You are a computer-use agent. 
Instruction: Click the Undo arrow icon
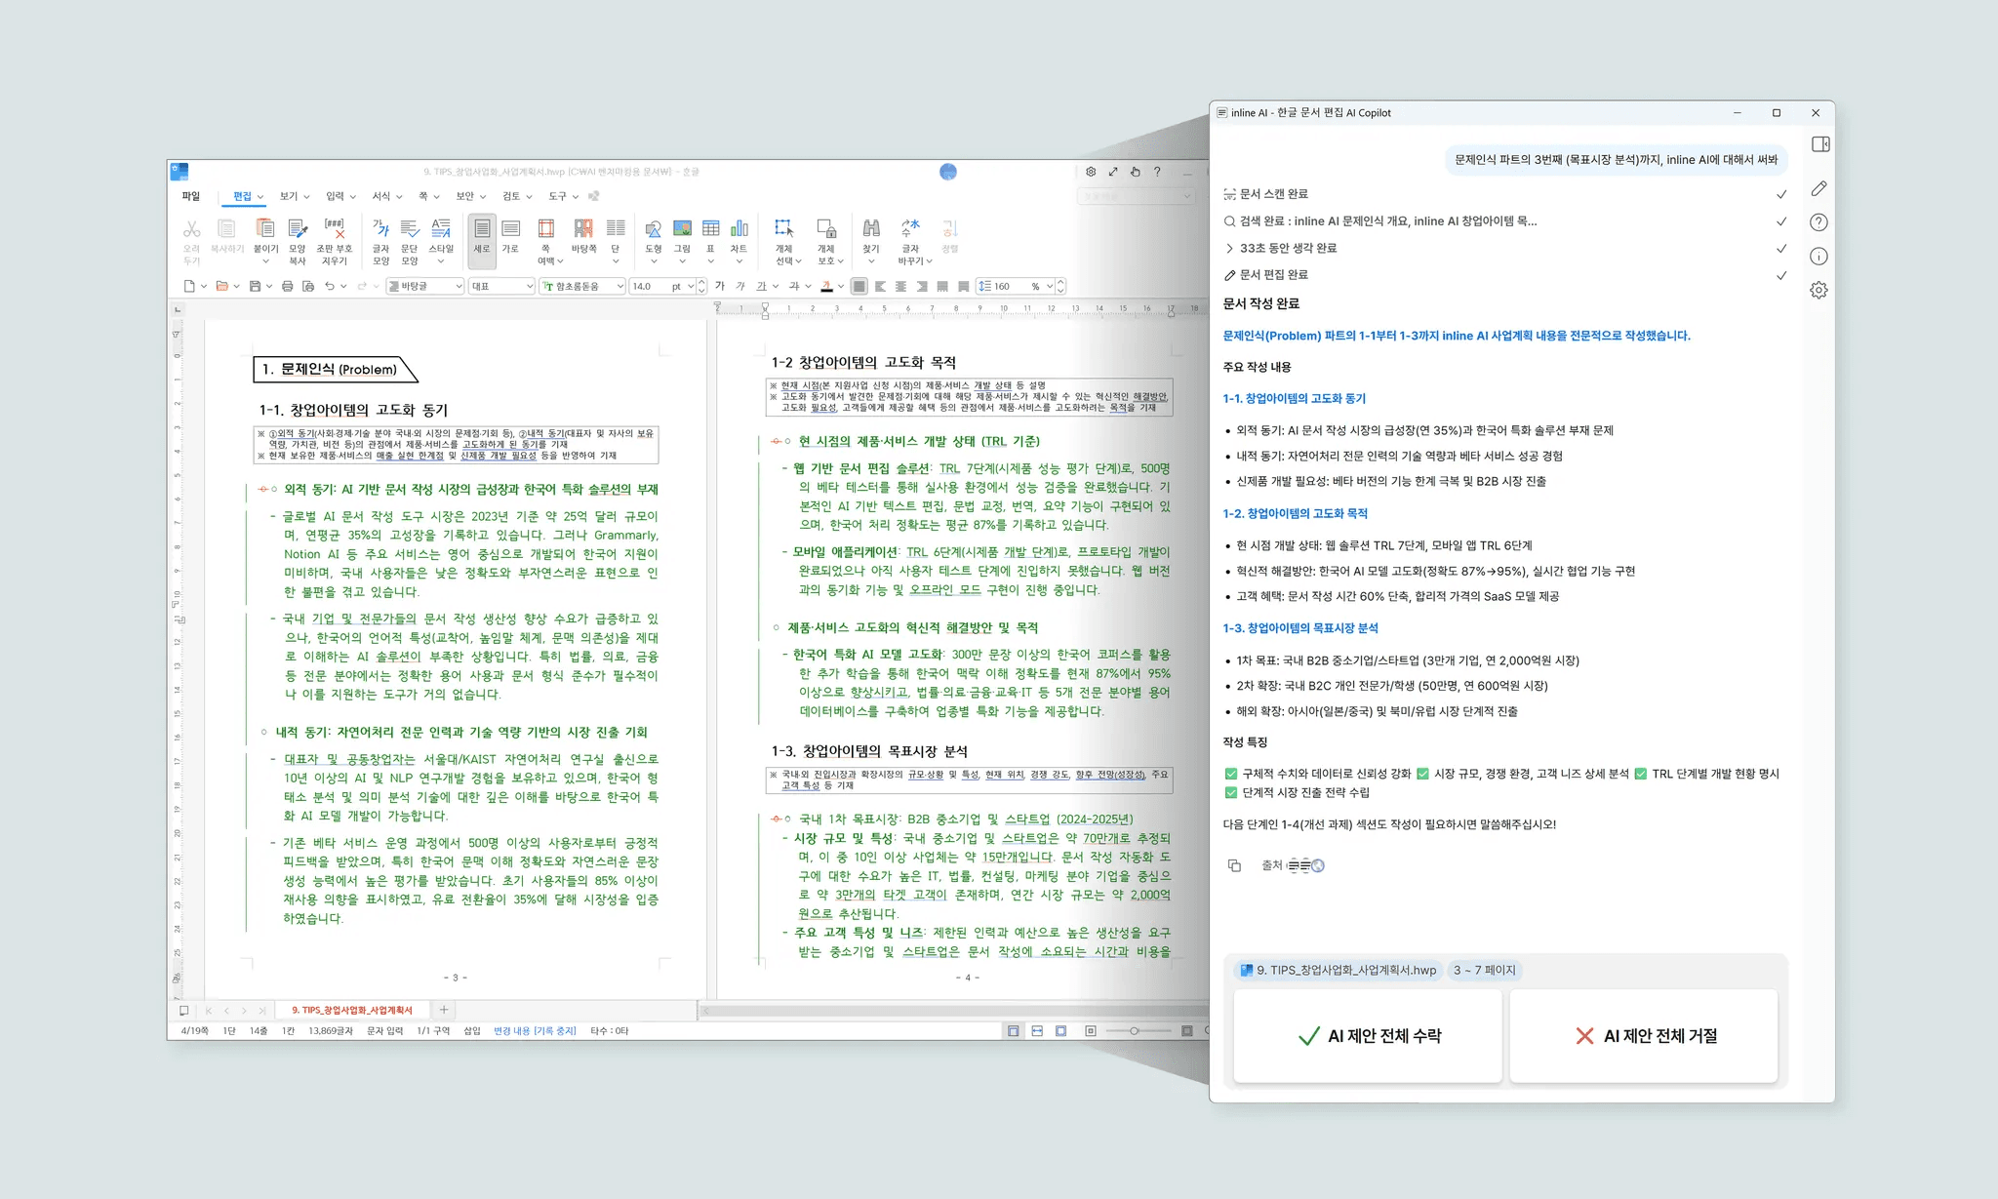[x=330, y=286]
